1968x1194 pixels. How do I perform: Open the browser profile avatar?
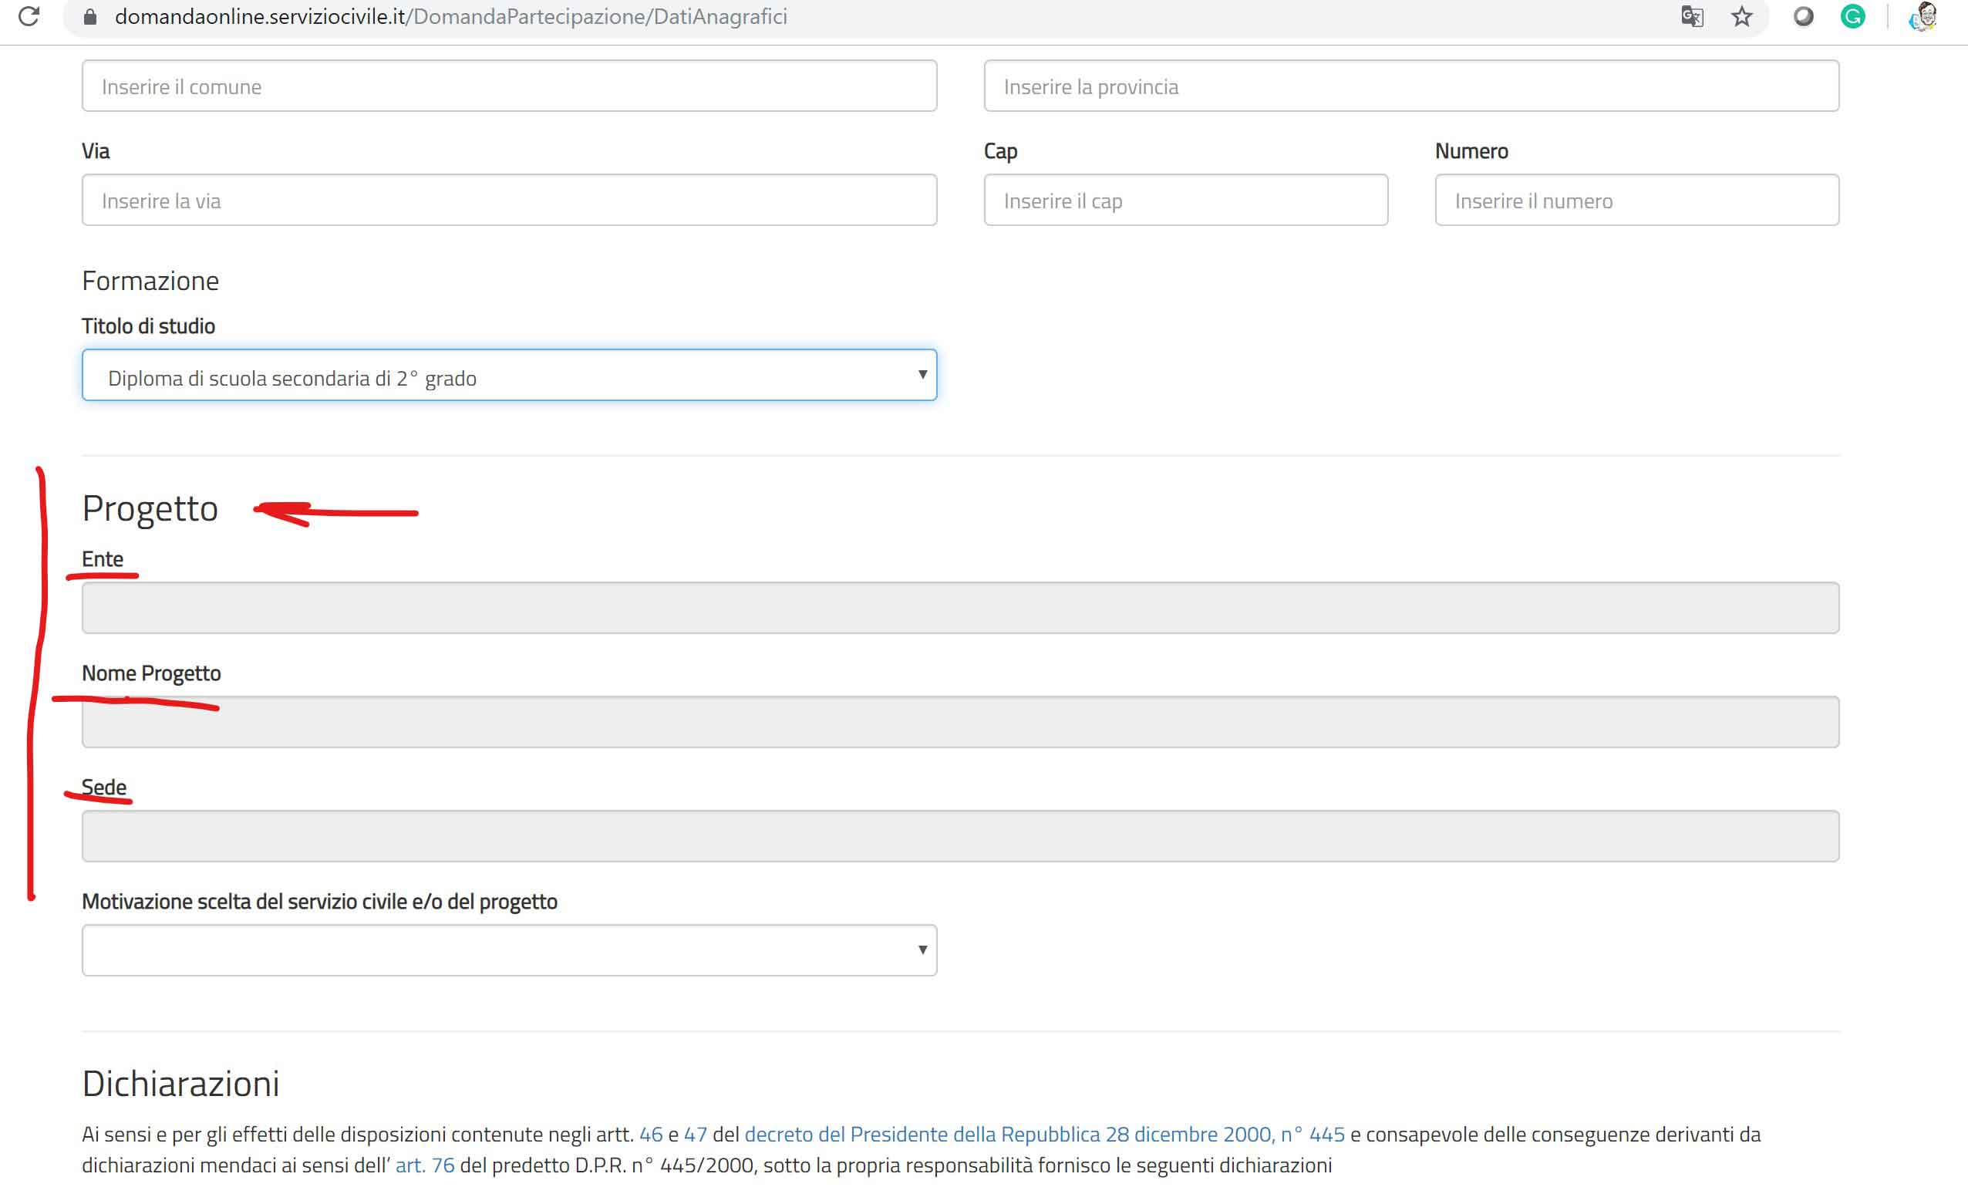(1924, 17)
